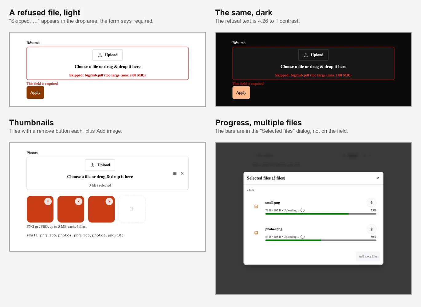Click "Choose a file or drag & drop it here" in light Résumé
The height and width of the screenshot is (307, 421).
[x=108, y=67]
